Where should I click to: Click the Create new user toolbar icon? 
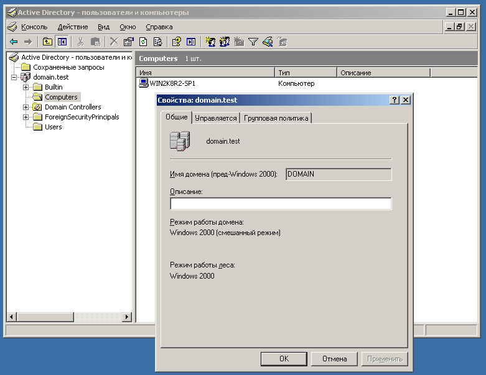pyautogui.click(x=210, y=42)
